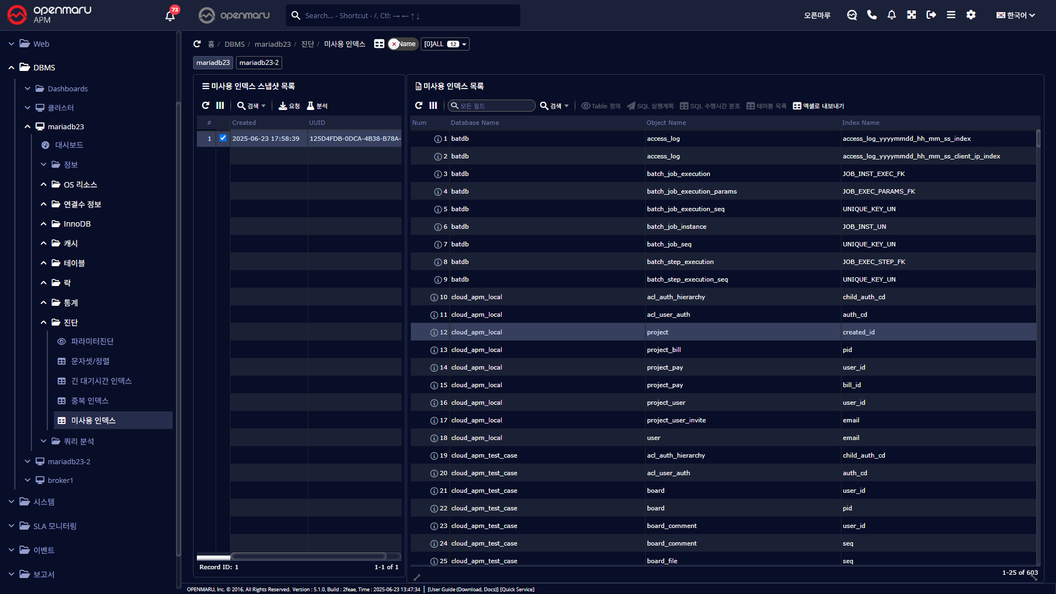Open 긴 대기시간 인덱스 menu item

click(x=101, y=381)
